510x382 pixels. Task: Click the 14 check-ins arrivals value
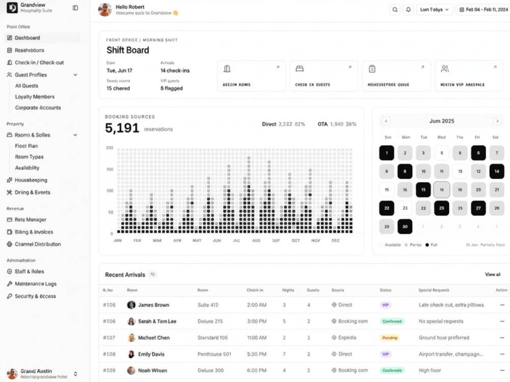175,70
